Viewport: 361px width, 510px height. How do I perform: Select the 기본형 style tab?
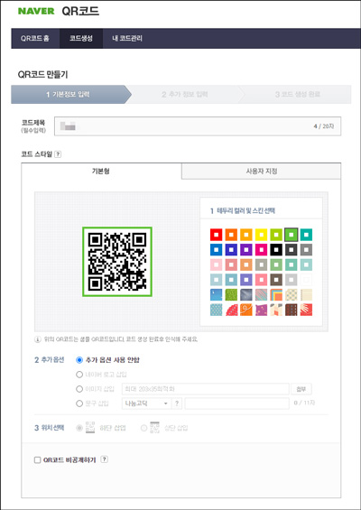click(101, 172)
